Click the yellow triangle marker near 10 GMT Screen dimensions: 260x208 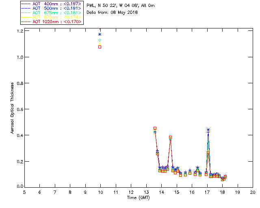pyautogui.click(x=100, y=44)
